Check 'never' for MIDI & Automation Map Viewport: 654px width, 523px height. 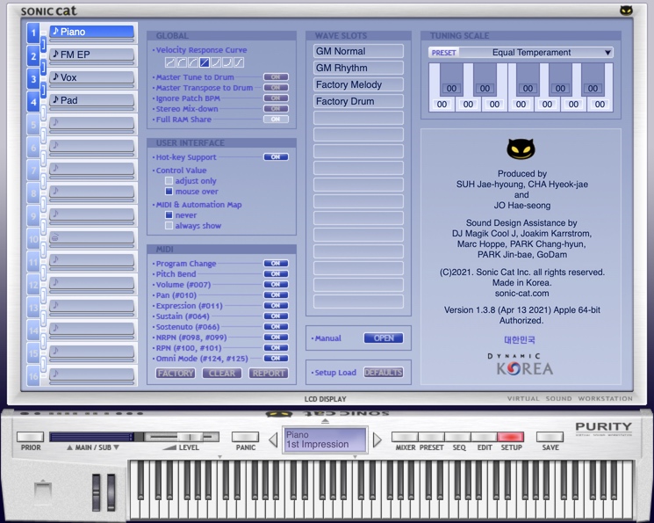click(169, 215)
